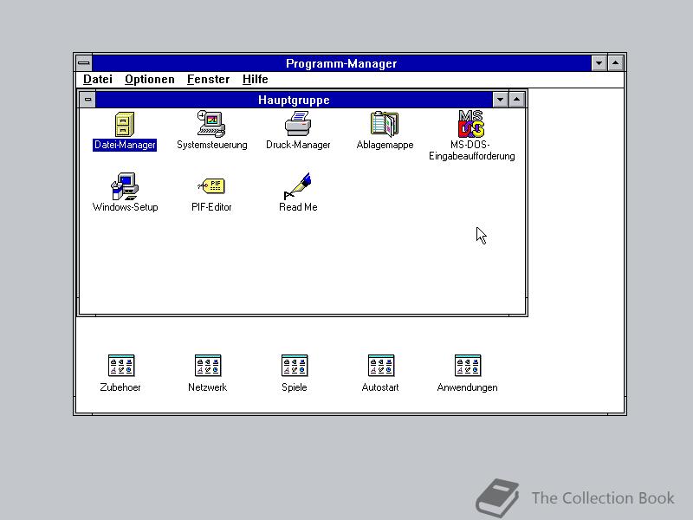Open the Hauptgruppe control menu box

point(88,100)
